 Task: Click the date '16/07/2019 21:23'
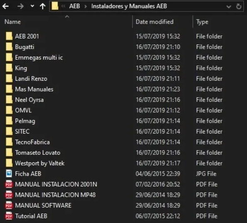click(158, 89)
